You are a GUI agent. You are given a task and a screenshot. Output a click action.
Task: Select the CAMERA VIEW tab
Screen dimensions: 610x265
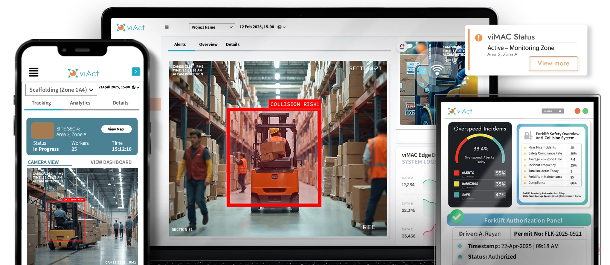click(x=43, y=162)
